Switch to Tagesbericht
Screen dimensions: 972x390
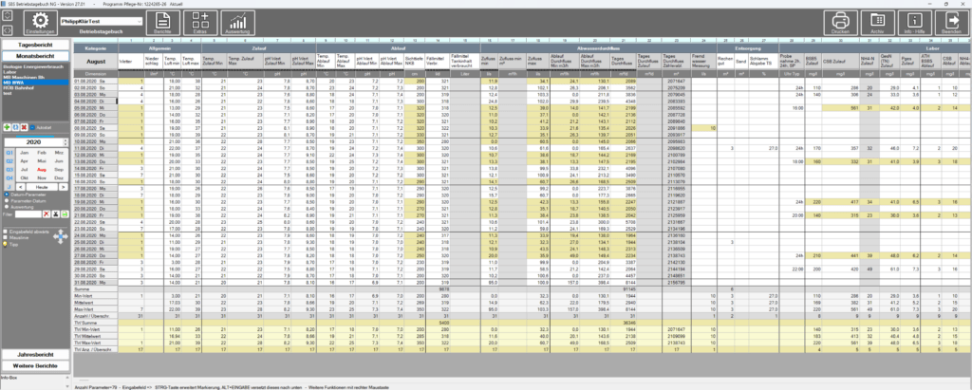35,46
